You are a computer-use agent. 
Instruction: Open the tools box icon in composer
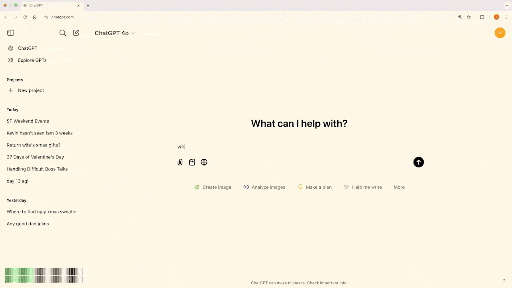[x=192, y=162]
